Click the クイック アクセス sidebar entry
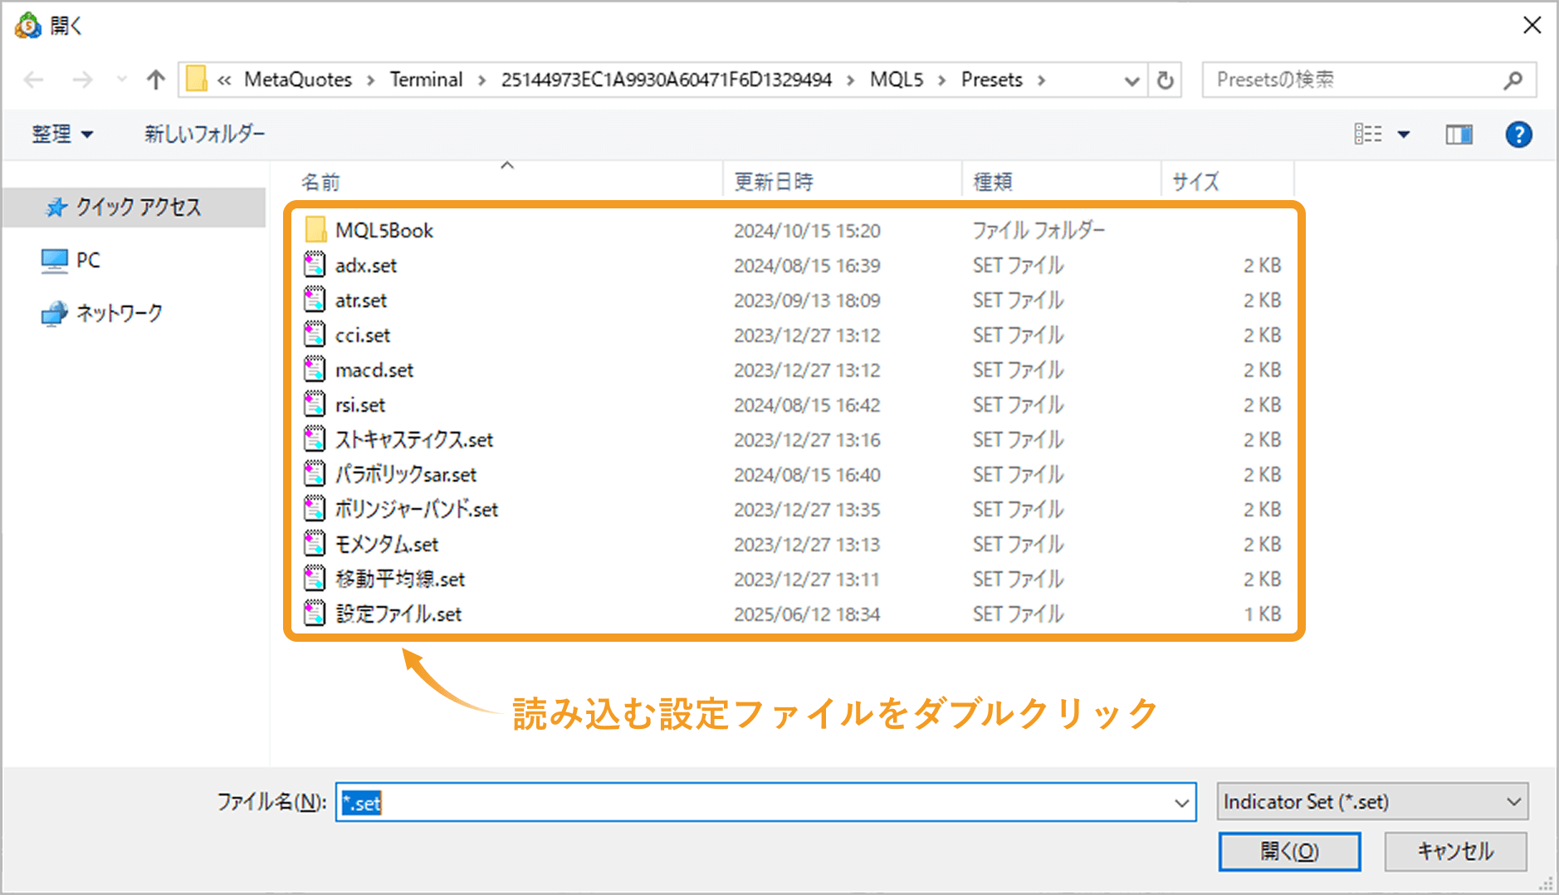Screen dimensions: 1559x895 (x=137, y=208)
